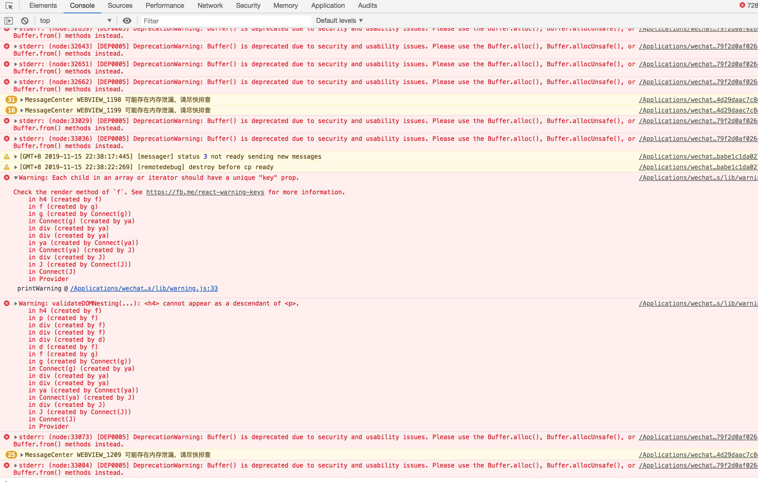Open the Memory tab
758x482 pixels.
(x=286, y=6)
